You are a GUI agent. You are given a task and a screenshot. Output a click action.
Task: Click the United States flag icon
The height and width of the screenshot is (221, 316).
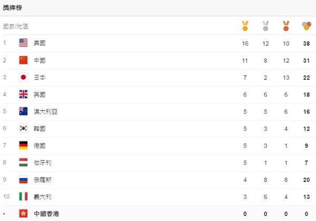23,43
